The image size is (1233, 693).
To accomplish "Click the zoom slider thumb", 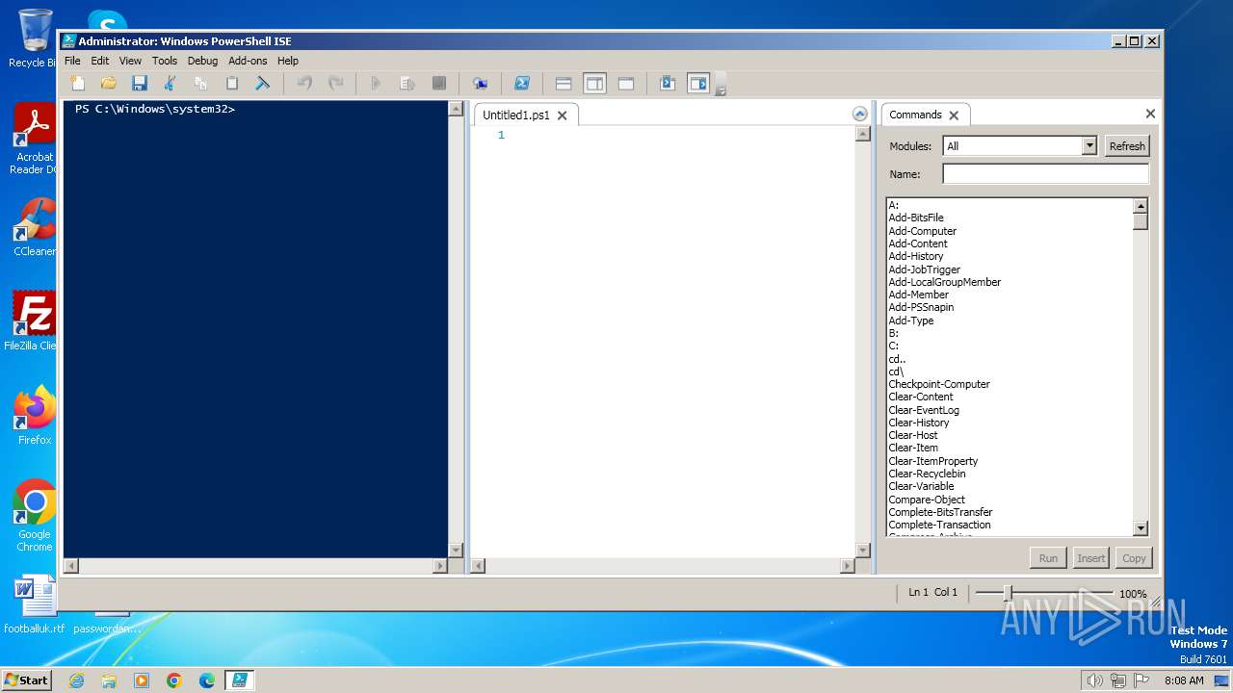I will tap(1008, 593).
